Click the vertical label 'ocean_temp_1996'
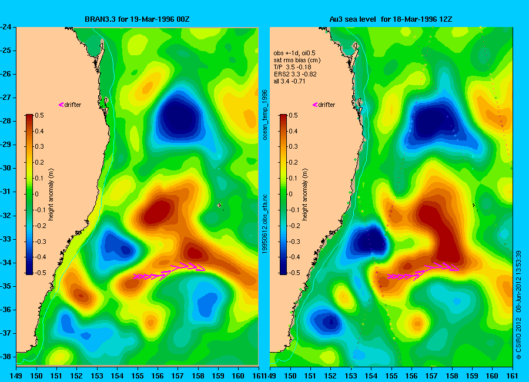 (265, 115)
